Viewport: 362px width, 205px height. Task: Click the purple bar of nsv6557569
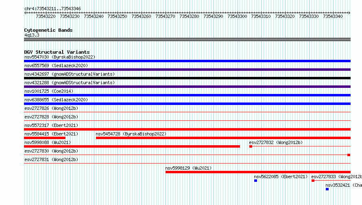click(x=187, y=70)
